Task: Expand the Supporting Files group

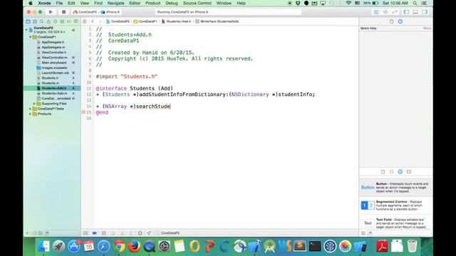Action: click(34, 104)
